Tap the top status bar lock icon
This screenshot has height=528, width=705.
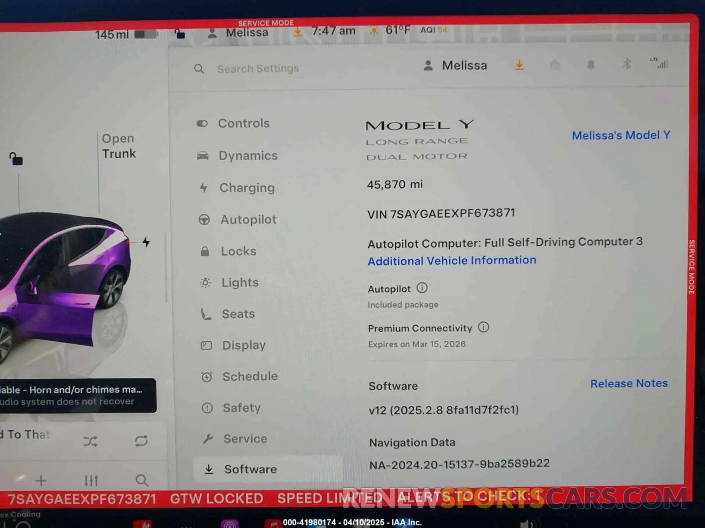pos(180,34)
